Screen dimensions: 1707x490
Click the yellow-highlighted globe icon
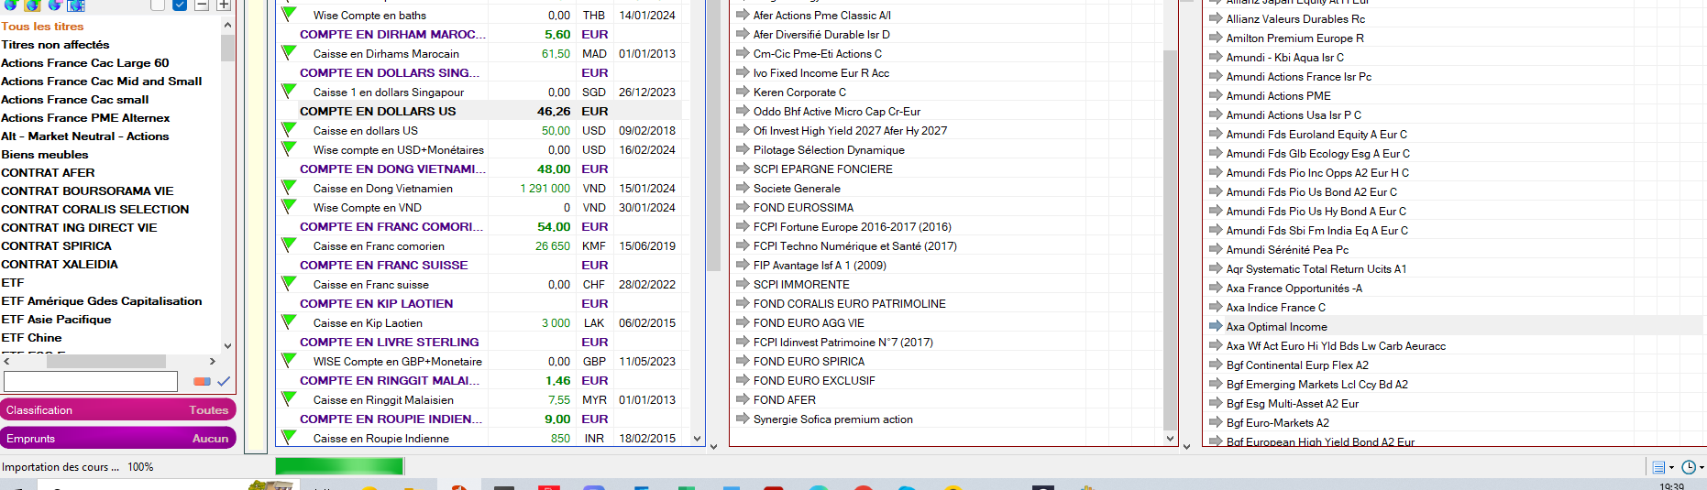[x=33, y=5]
